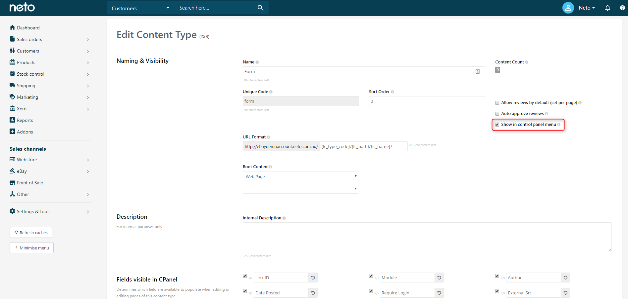Reset the External Src field label
The width and height of the screenshot is (628, 299).
click(x=565, y=293)
